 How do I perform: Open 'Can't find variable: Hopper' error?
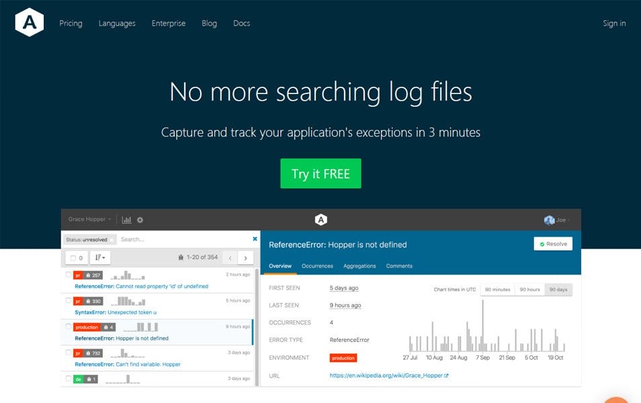coord(128,364)
